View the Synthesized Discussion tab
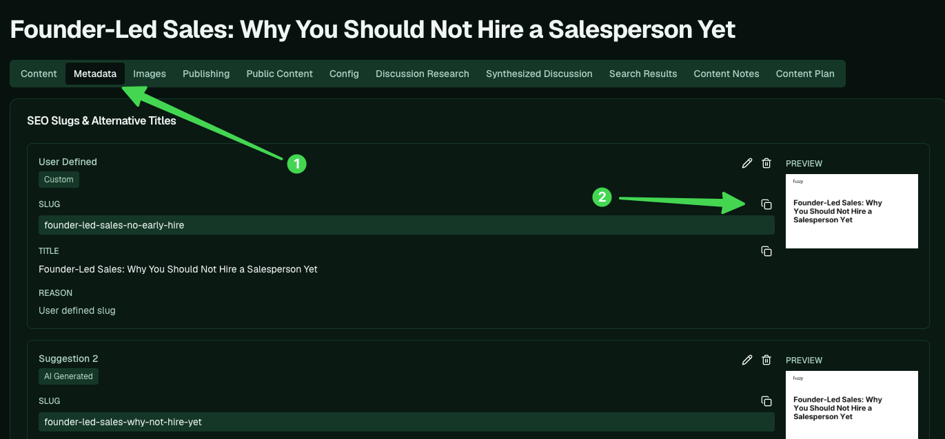945x439 pixels. pos(539,74)
